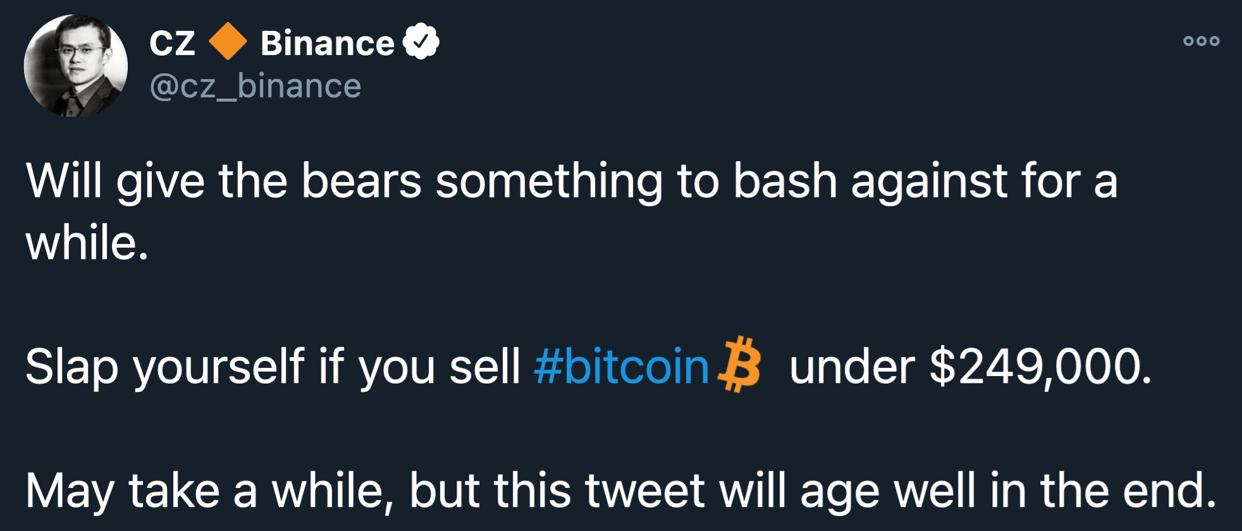1242x531 pixels.
Task: Click the display name "CZ"
Action: coord(172,43)
